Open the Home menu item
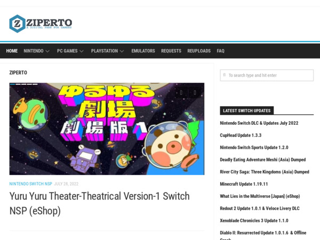Screen dimensions: 320x240 [x=12, y=51]
